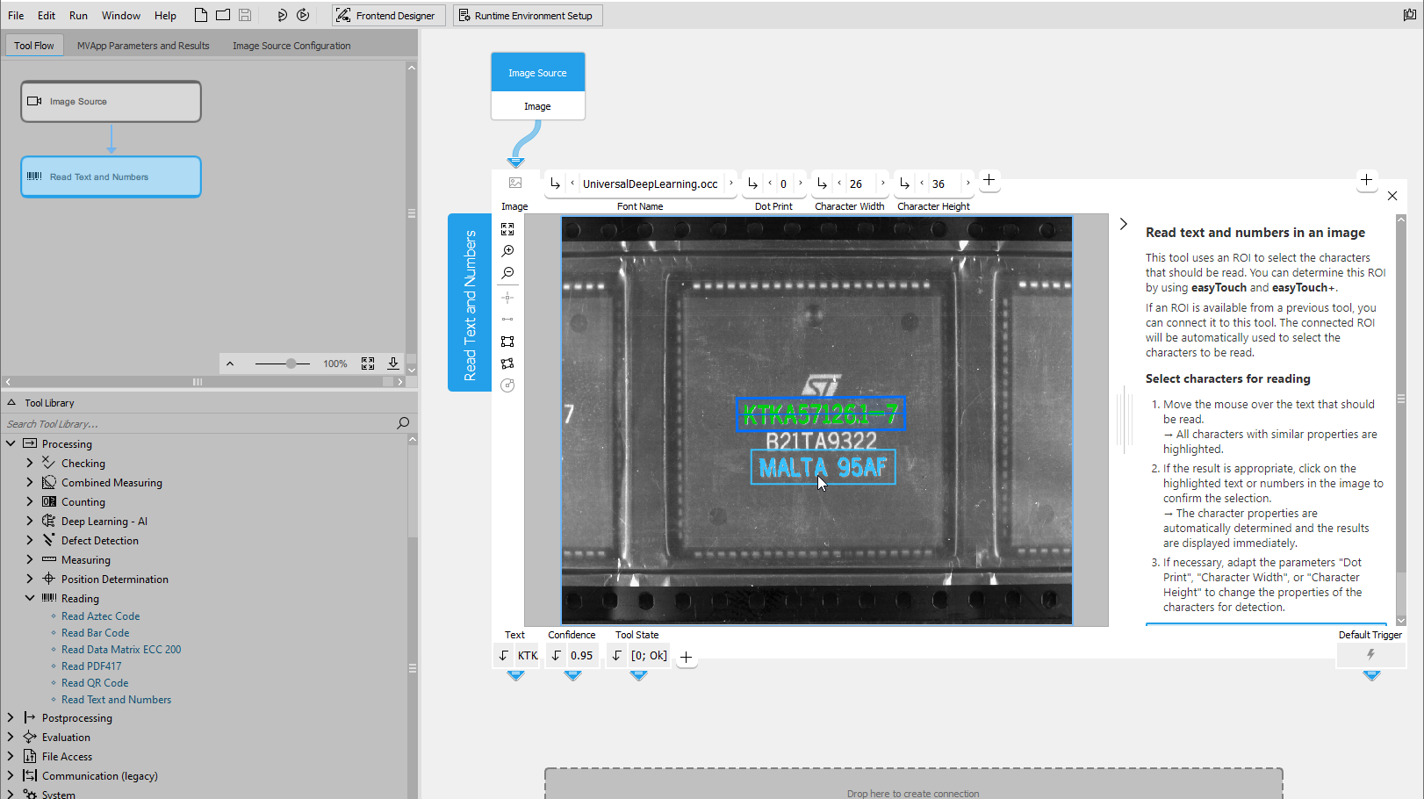Expand the Checking category
1424x799 pixels.
click(30, 463)
